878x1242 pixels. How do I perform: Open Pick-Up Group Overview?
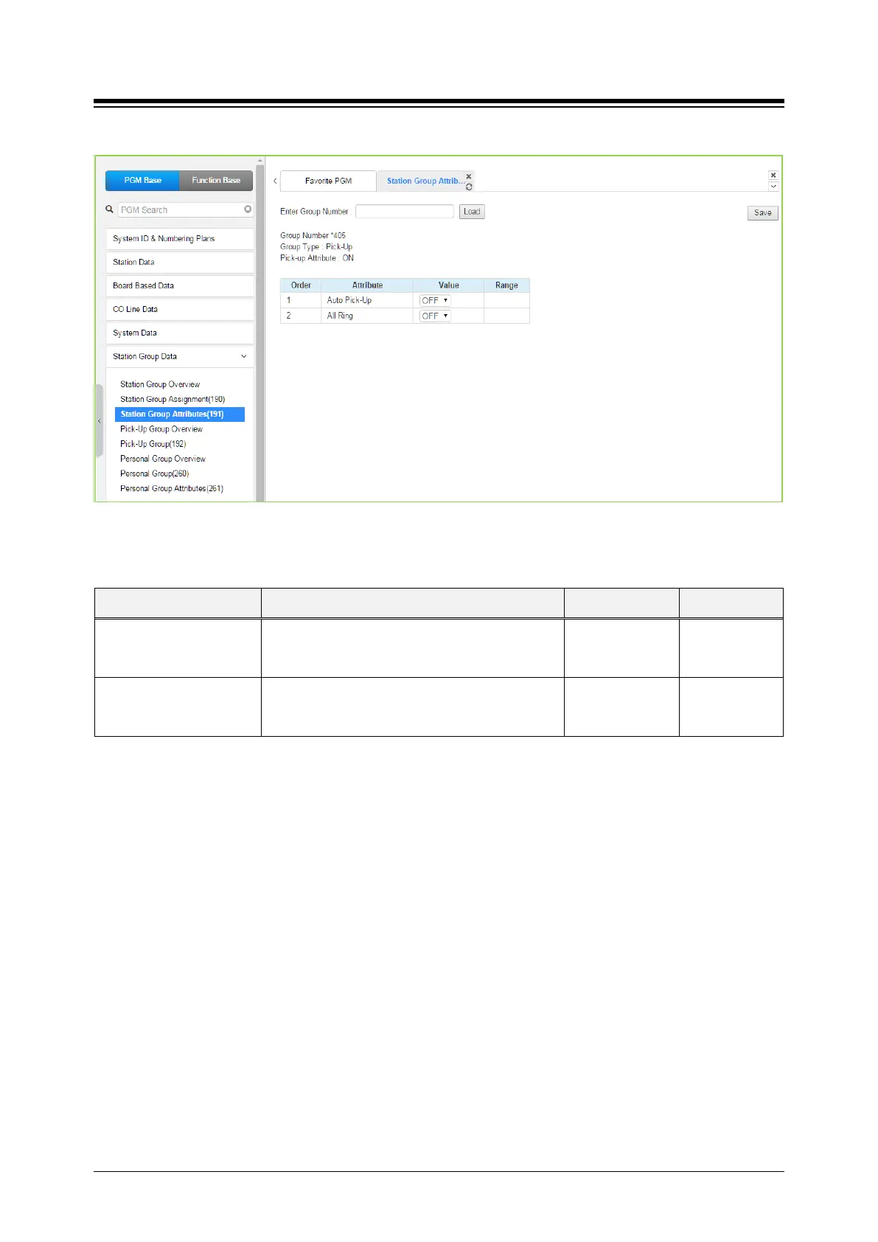pyautogui.click(x=161, y=429)
